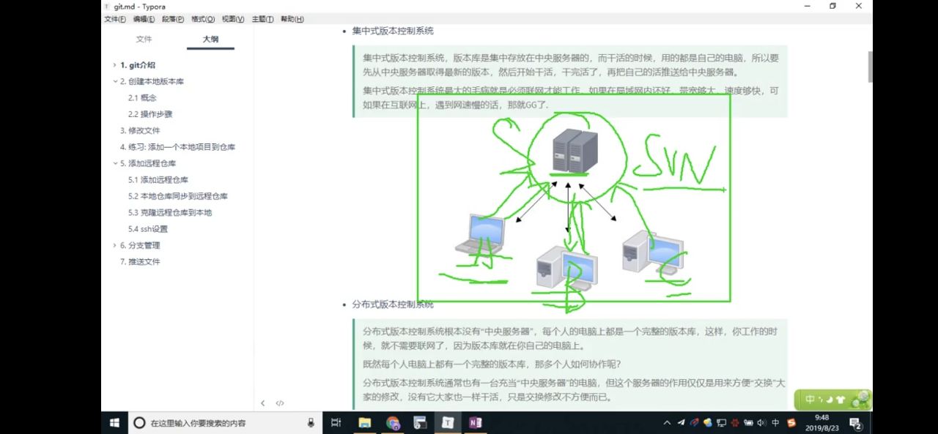
Task: Click the Typora taskbar icon
Action: point(448,422)
